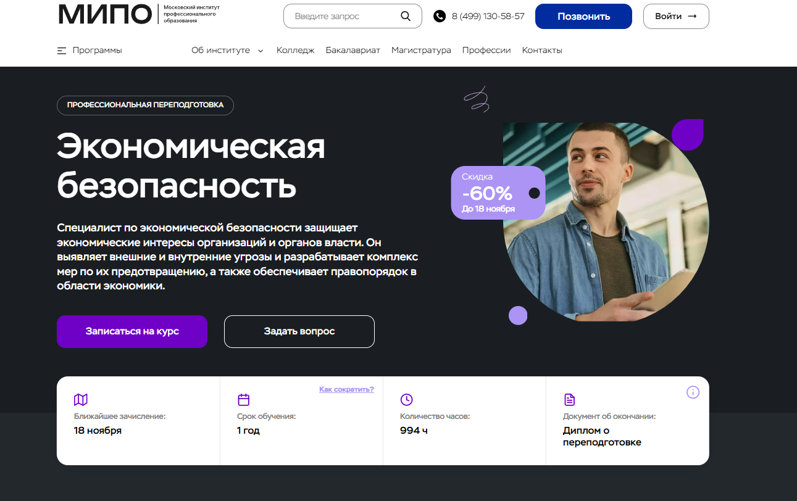Open the Колледж menu item

coord(296,51)
